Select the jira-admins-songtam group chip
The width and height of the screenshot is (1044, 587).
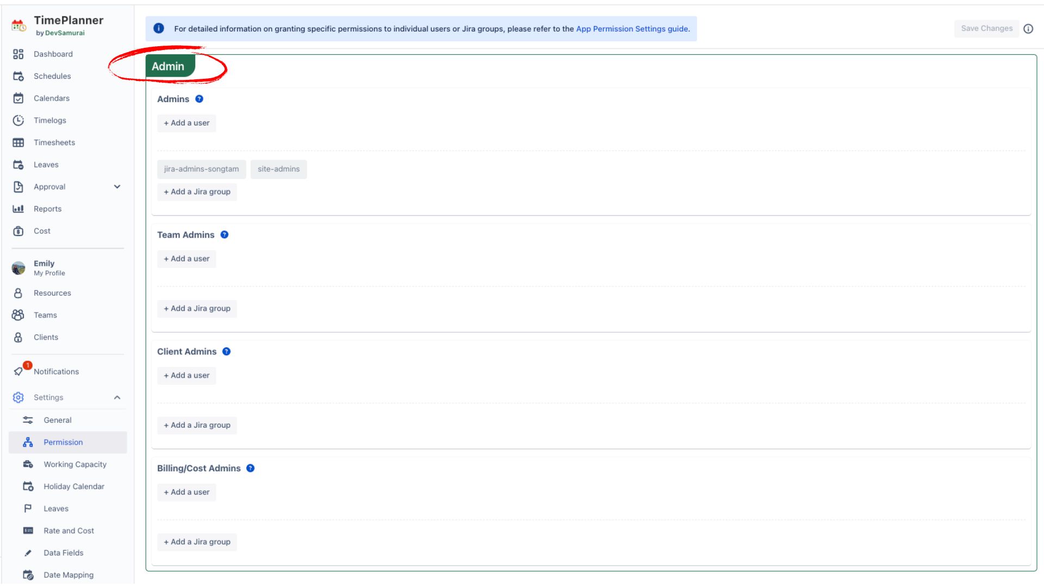point(201,169)
